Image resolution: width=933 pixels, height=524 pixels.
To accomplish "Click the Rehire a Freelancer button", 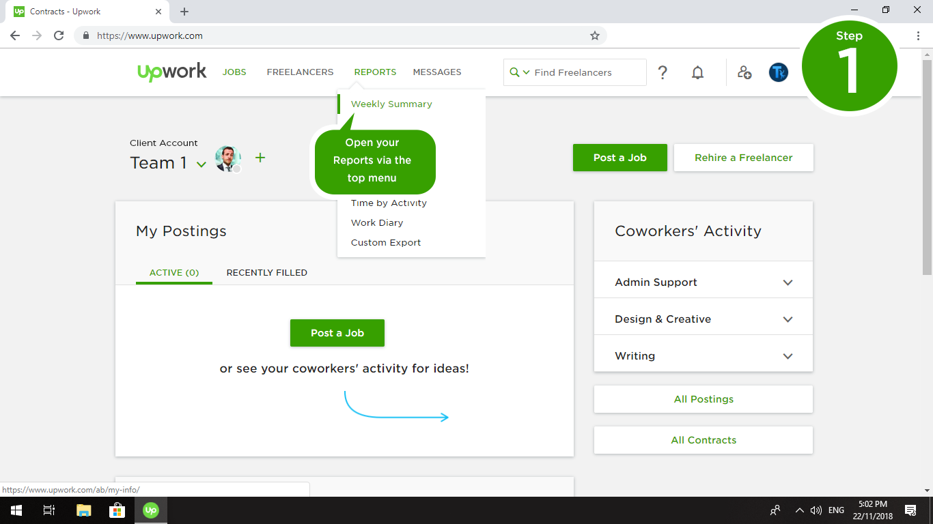I will tap(743, 158).
